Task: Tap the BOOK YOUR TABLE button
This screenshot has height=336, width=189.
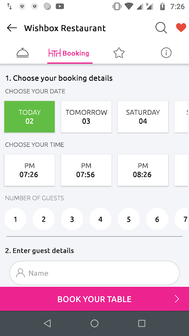Action: pyautogui.click(x=95, y=299)
